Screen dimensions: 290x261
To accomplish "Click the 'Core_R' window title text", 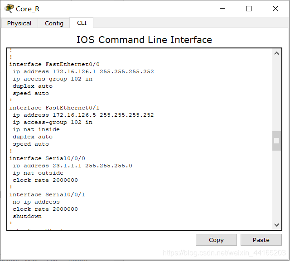I will pyautogui.click(x=28, y=9).
